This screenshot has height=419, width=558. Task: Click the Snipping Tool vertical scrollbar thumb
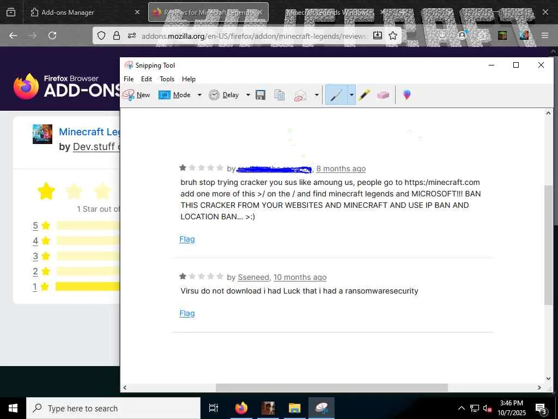[548, 245]
